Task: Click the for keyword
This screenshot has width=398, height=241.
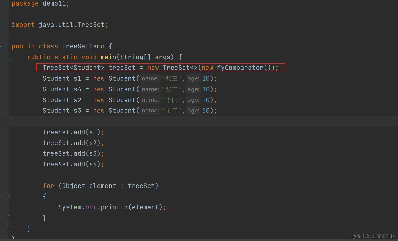Action: (x=48, y=186)
